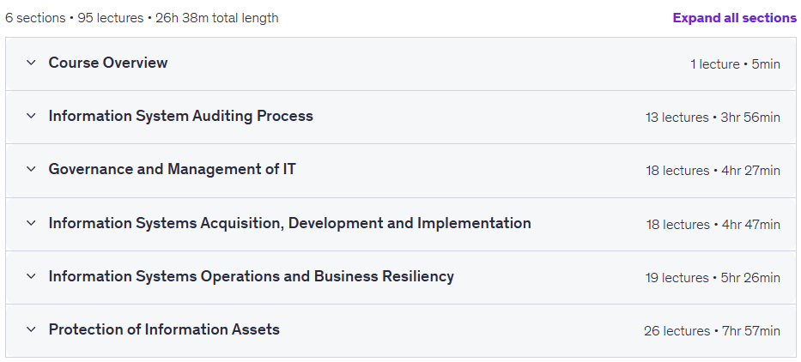Viewport: 801px width, 362px height.
Task: Click chevron beside Information Systems Acquisition section
Action: click(31, 223)
